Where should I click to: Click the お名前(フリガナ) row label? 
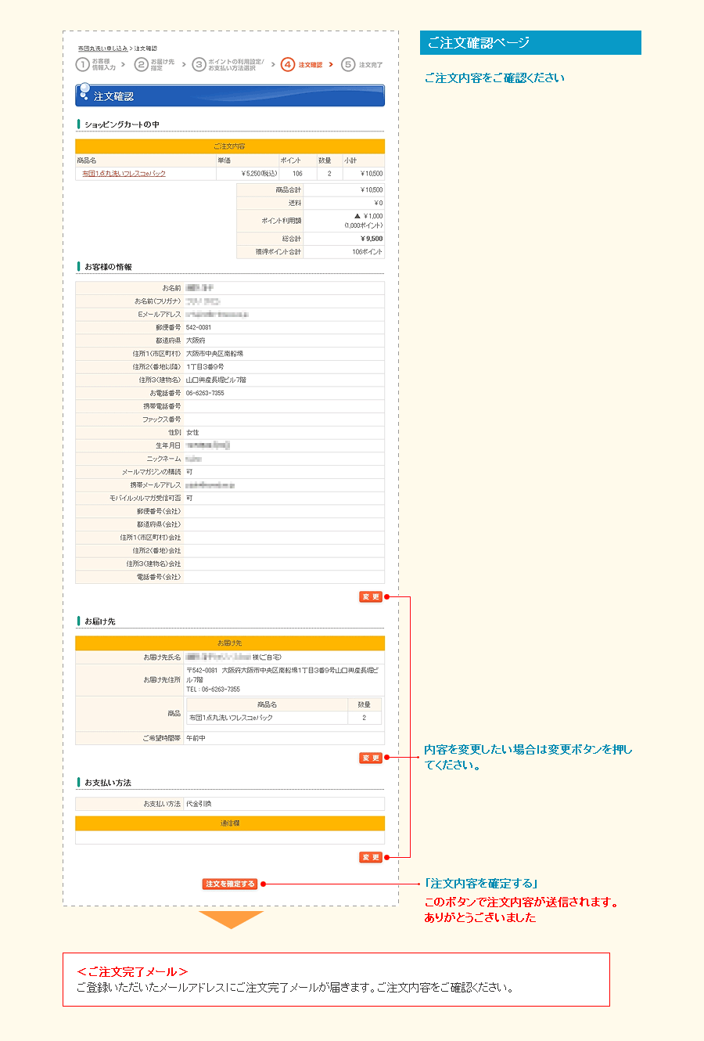coord(157,301)
